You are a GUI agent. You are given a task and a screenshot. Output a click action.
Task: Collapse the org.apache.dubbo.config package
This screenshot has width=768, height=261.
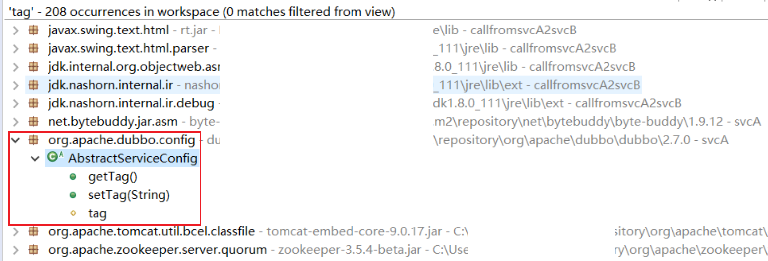15,140
